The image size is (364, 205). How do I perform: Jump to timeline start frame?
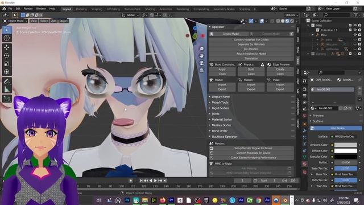(141, 181)
